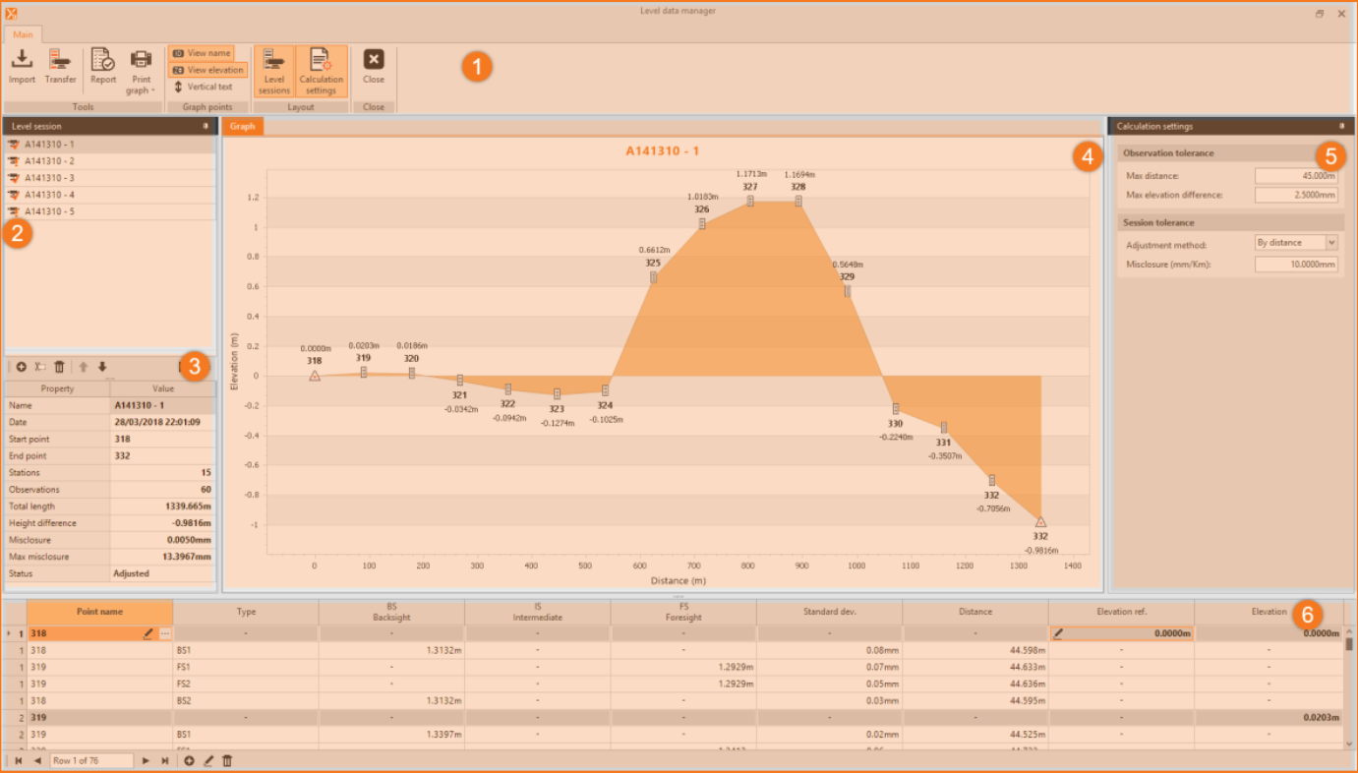Click the Max distance input field
Image resolution: width=1358 pixels, height=773 pixels.
tap(1296, 176)
